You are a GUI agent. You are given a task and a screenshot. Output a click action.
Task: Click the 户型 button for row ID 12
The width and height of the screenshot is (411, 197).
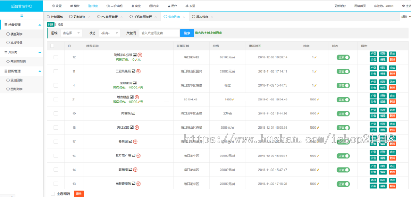click(373, 54)
